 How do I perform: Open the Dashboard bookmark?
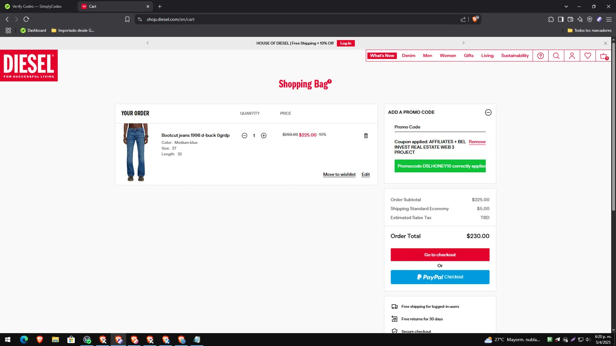coord(33,30)
